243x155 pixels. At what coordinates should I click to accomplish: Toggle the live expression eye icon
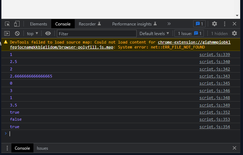[x=48, y=33]
